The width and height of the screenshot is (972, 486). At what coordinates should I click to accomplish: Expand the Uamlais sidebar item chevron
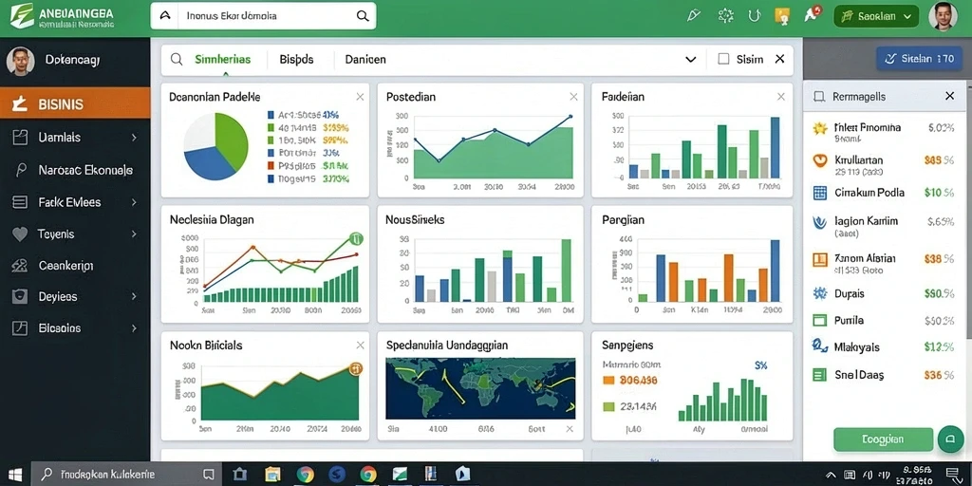tap(134, 138)
